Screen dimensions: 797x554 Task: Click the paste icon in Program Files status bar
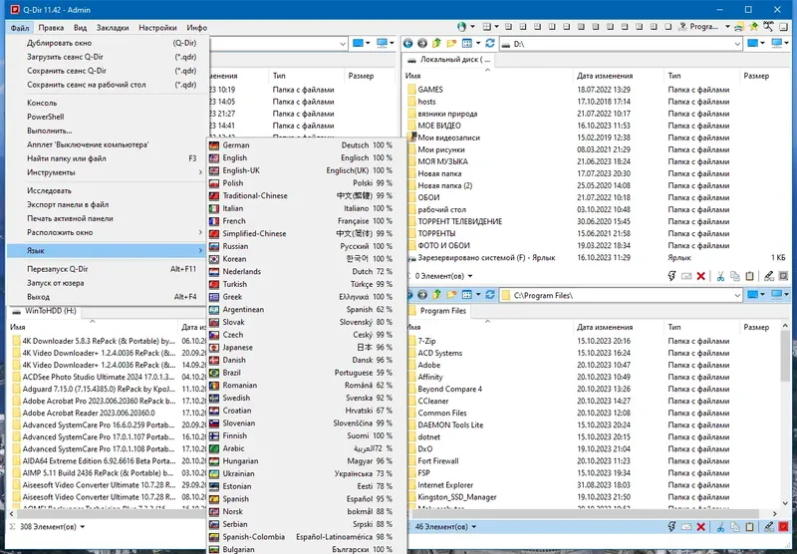750,527
